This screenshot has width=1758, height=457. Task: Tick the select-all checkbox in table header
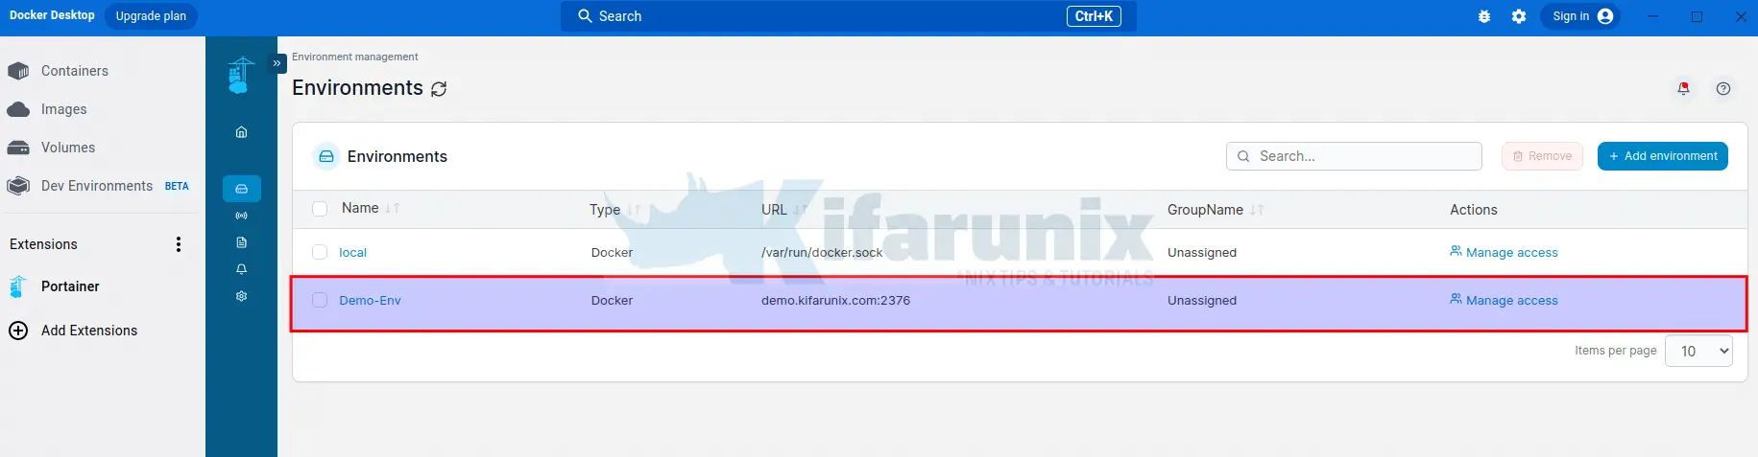(320, 209)
